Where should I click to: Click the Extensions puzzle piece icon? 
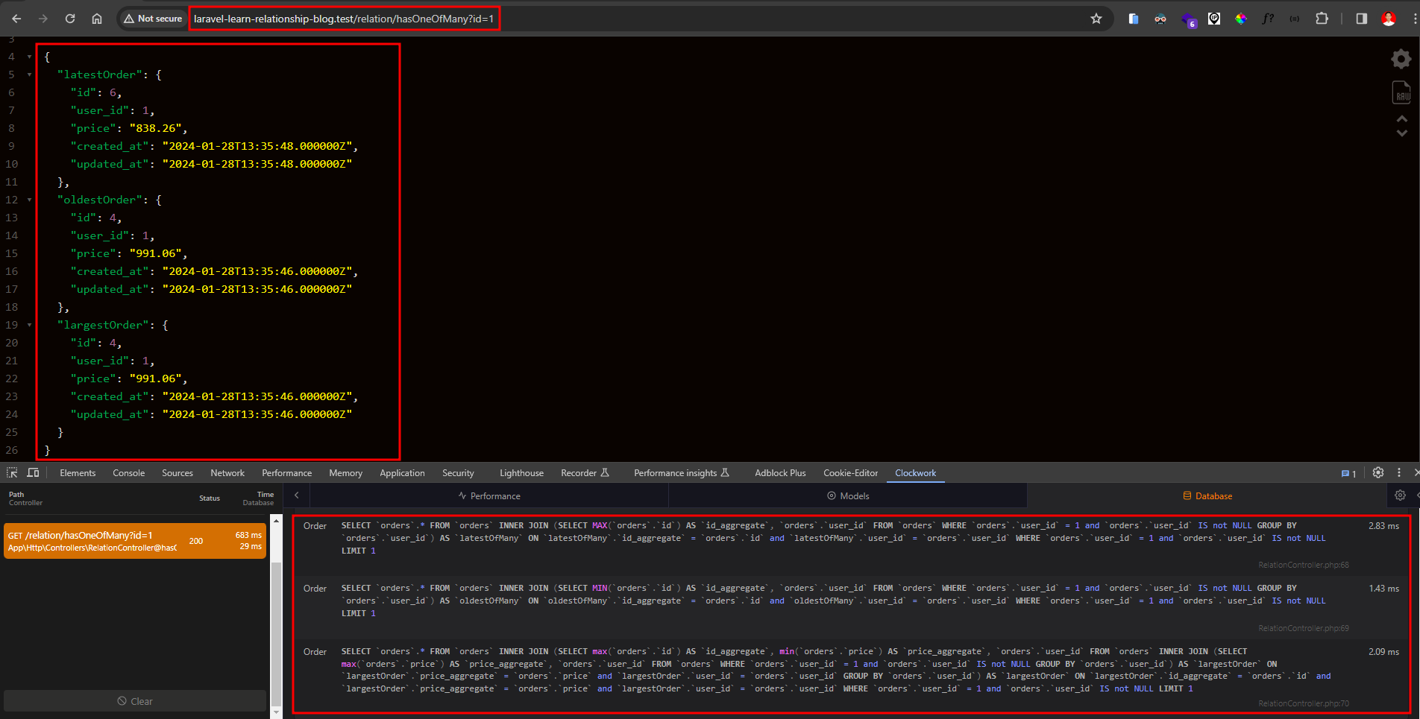(x=1322, y=19)
